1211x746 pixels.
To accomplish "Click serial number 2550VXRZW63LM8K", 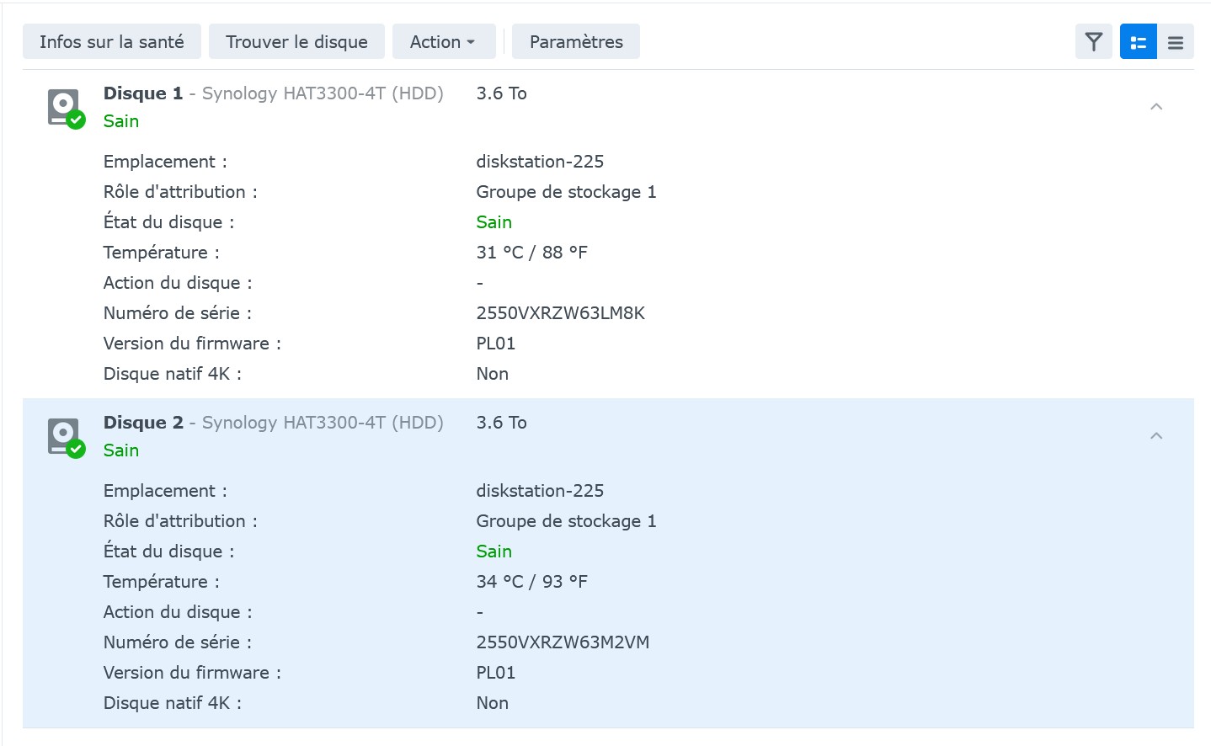I will (x=561, y=313).
